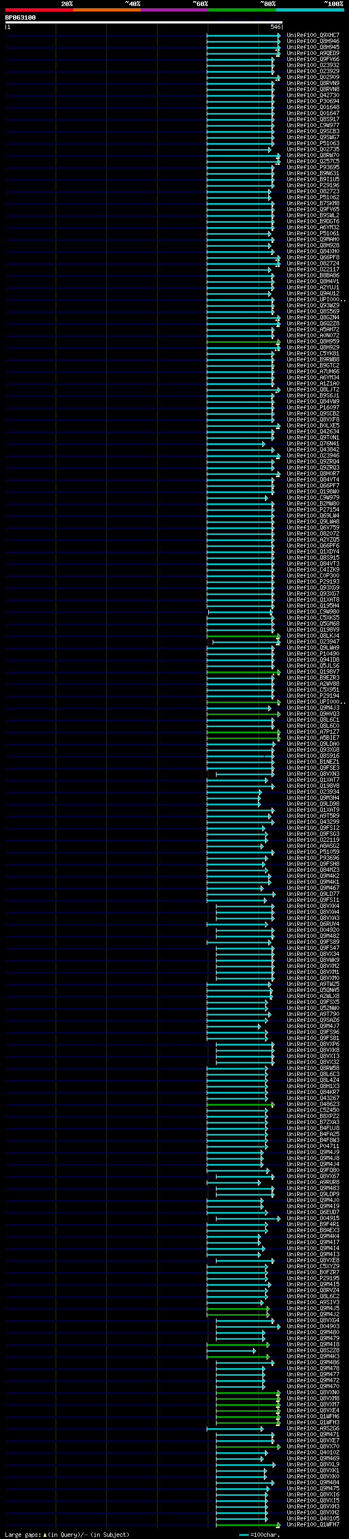Click the red ~20% identity legend segment
This screenshot has height=1539, width=349.
click(39, 10)
